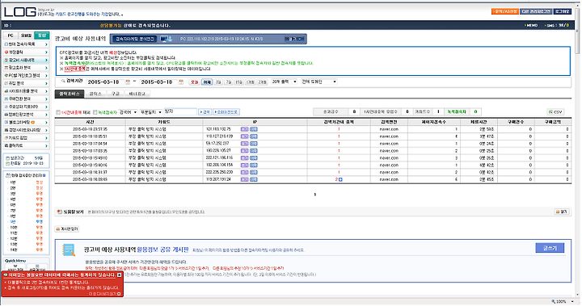Expand 현재 접속자 목록 chevron in sidebar
The width and height of the screenshot is (582, 306).
click(46, 44)
